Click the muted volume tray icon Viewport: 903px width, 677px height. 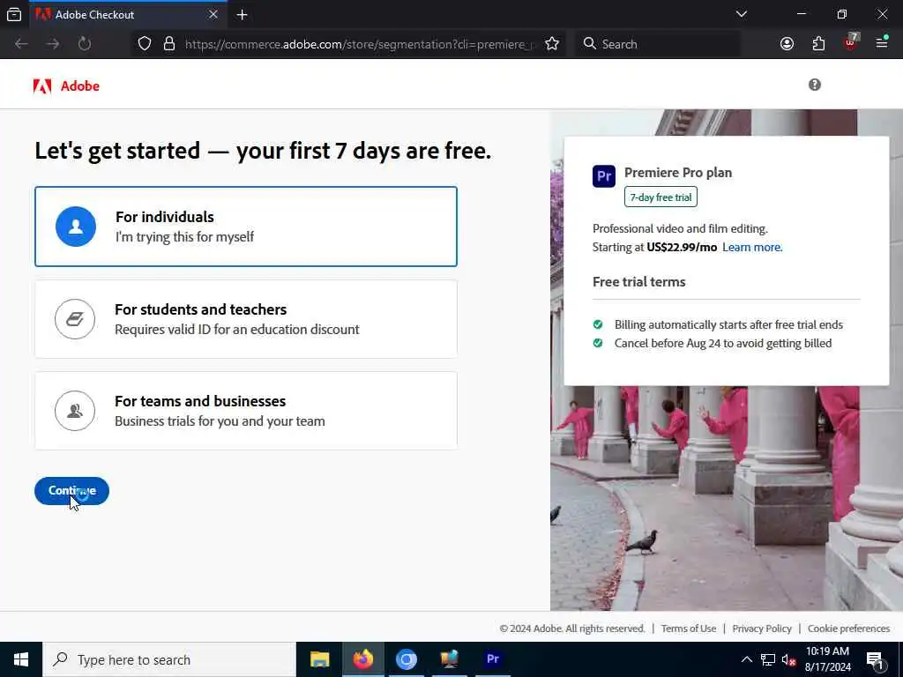click(x=788, y=659)
